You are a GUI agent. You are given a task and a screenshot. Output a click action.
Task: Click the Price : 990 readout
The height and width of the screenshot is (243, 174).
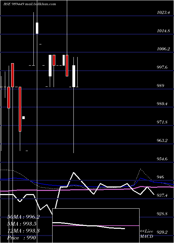click(22, 238)
